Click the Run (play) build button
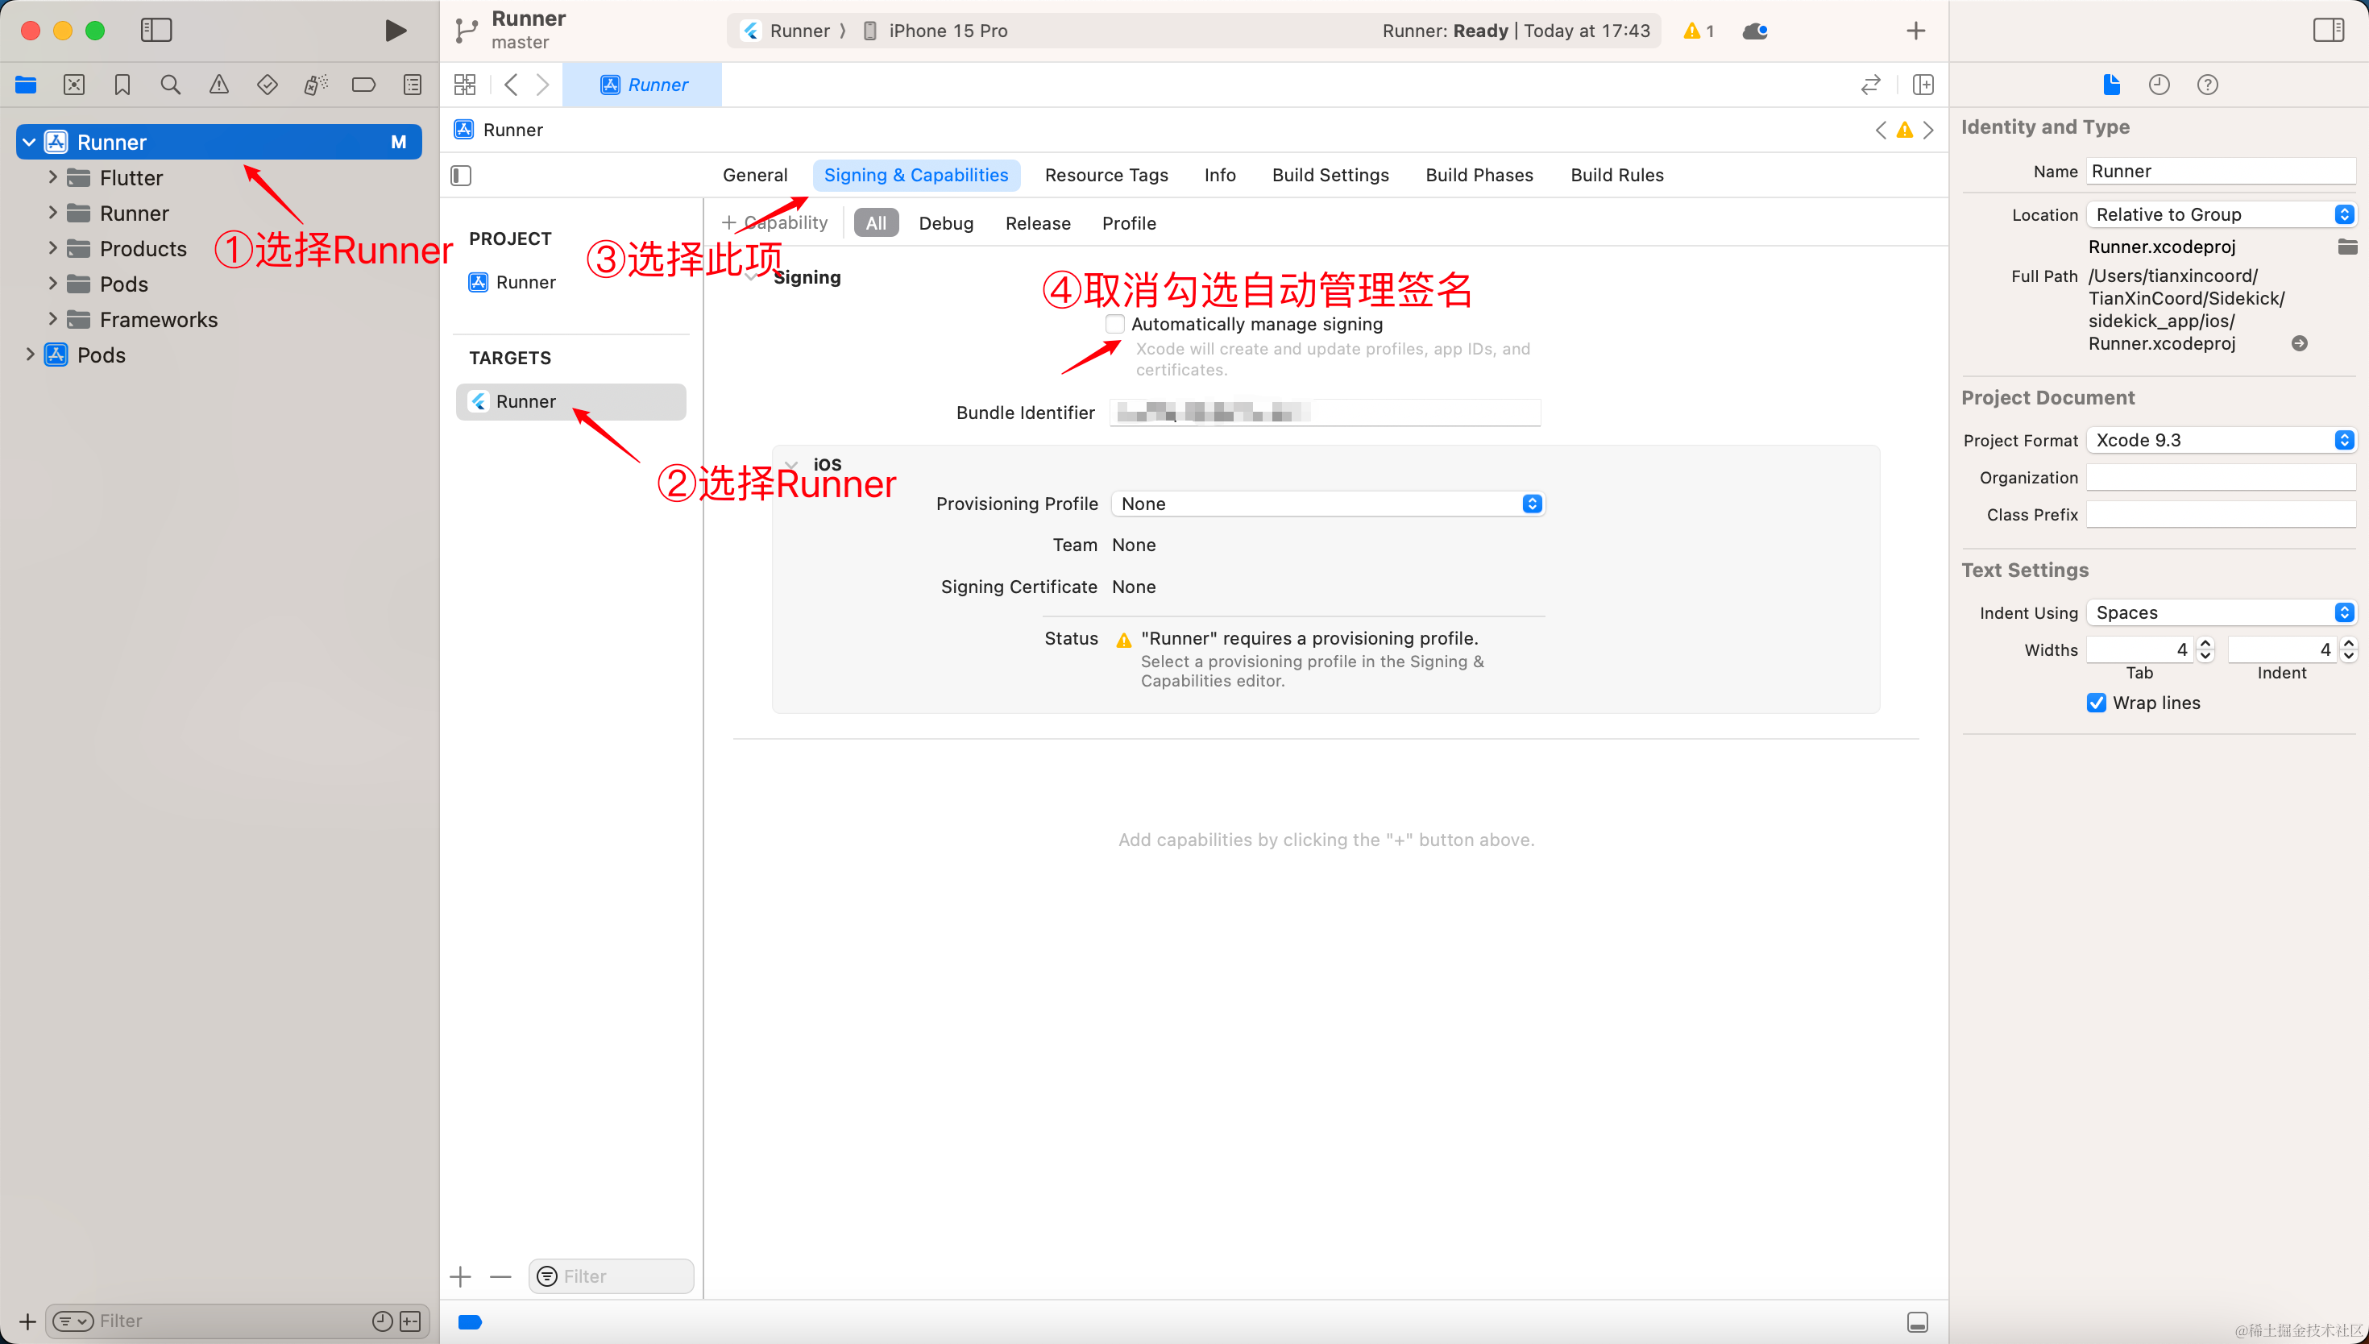The width and height of the screenshot is (2369, 1344). pyautogui.click(x=395, y=31)
